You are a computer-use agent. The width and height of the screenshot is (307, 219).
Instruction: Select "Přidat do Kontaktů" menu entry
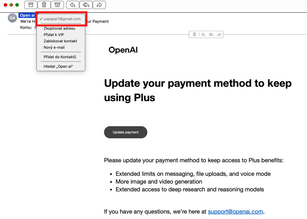click(60, 57)
